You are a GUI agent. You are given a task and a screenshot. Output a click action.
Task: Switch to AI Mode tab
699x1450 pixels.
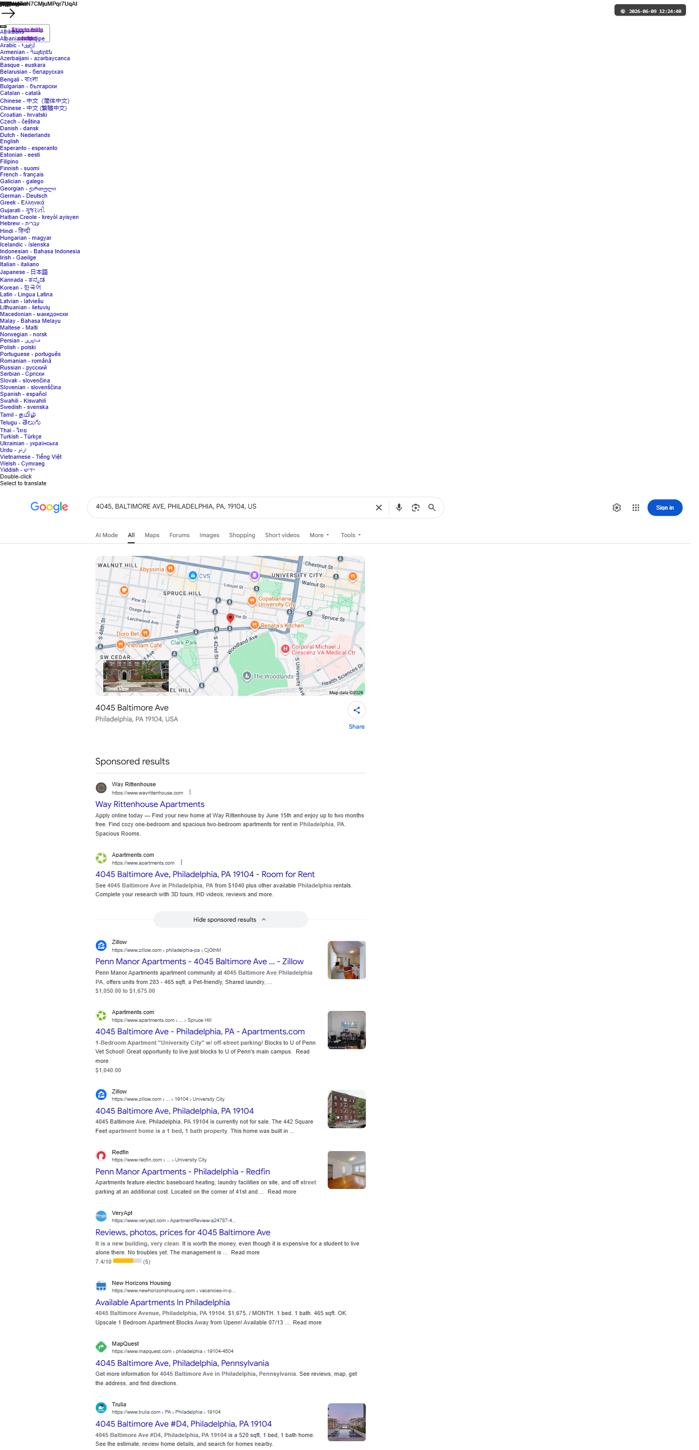pos(106,535)
